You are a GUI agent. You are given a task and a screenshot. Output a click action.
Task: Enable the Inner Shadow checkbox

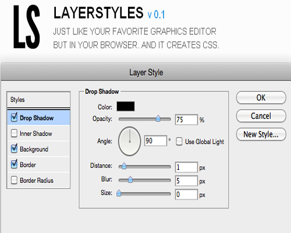coord(14,133)
